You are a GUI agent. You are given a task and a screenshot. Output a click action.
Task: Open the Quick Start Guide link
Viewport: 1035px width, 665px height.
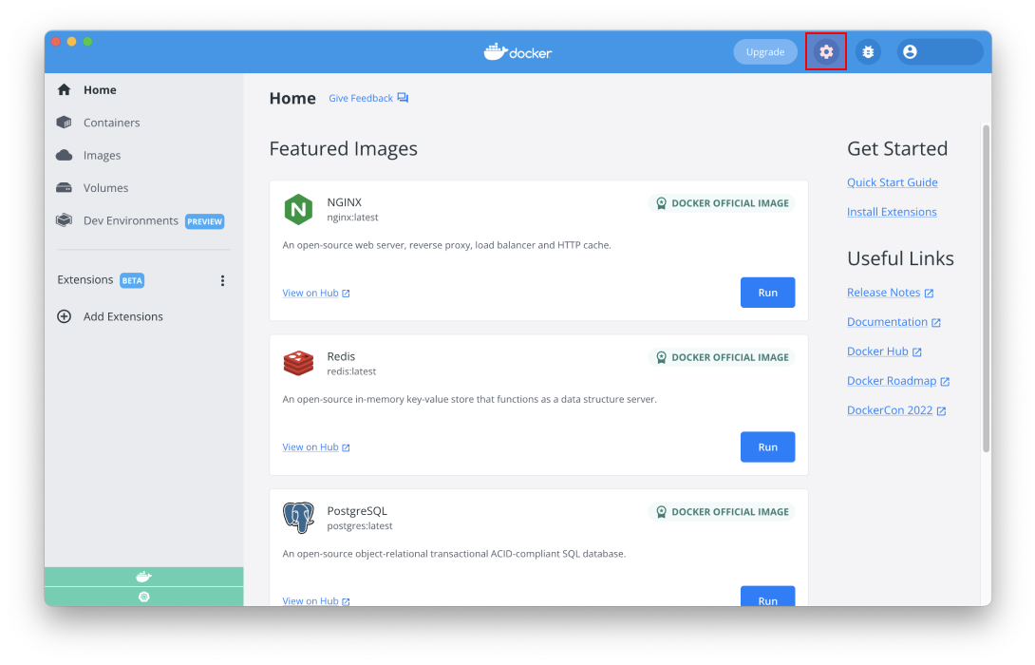point(893,182)
